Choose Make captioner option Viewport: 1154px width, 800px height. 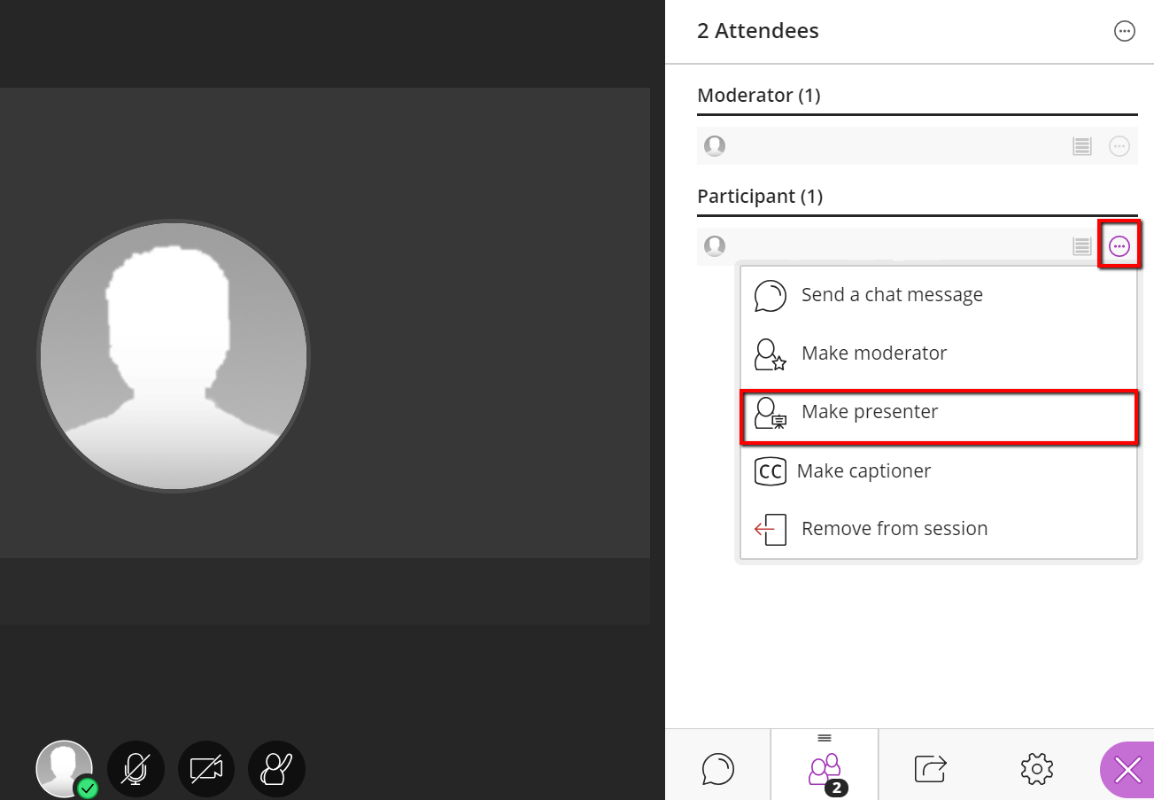939,471
